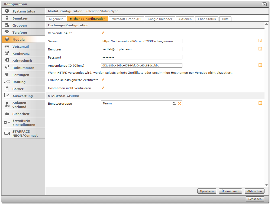Remove Teams group with orange X icon
The image size is (271, 205).
point(179,103)
